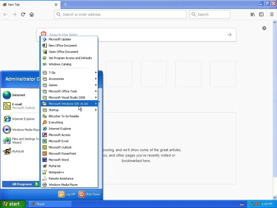
Task: Open Set Program Access and Defaults
Action: click(x=69, y=58)
